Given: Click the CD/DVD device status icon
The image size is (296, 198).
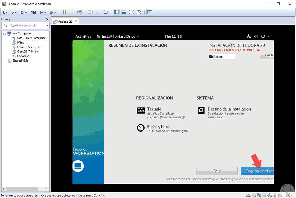Looking at the screenshot, I should pyautogui.click(x=253, y=195).
